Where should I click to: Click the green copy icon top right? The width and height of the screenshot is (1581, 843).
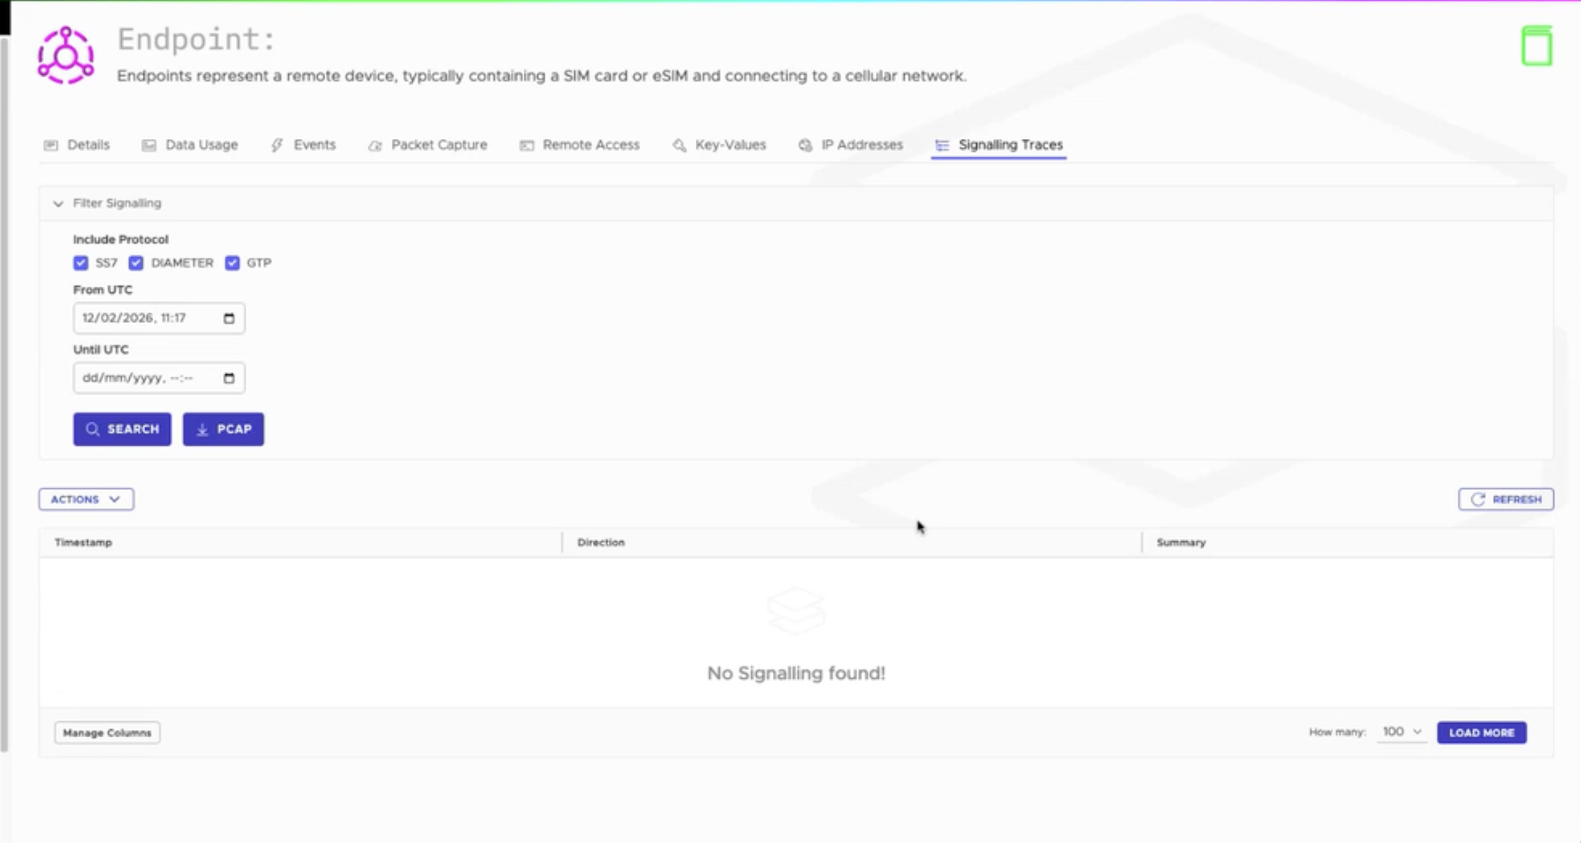click(x=1536, y=47)
